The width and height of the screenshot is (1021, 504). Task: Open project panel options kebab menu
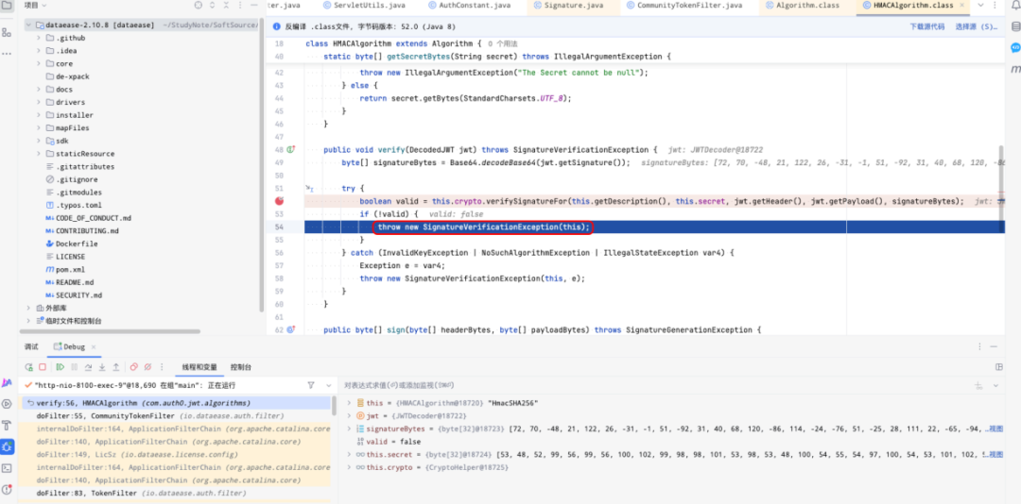tap(240, 6)
